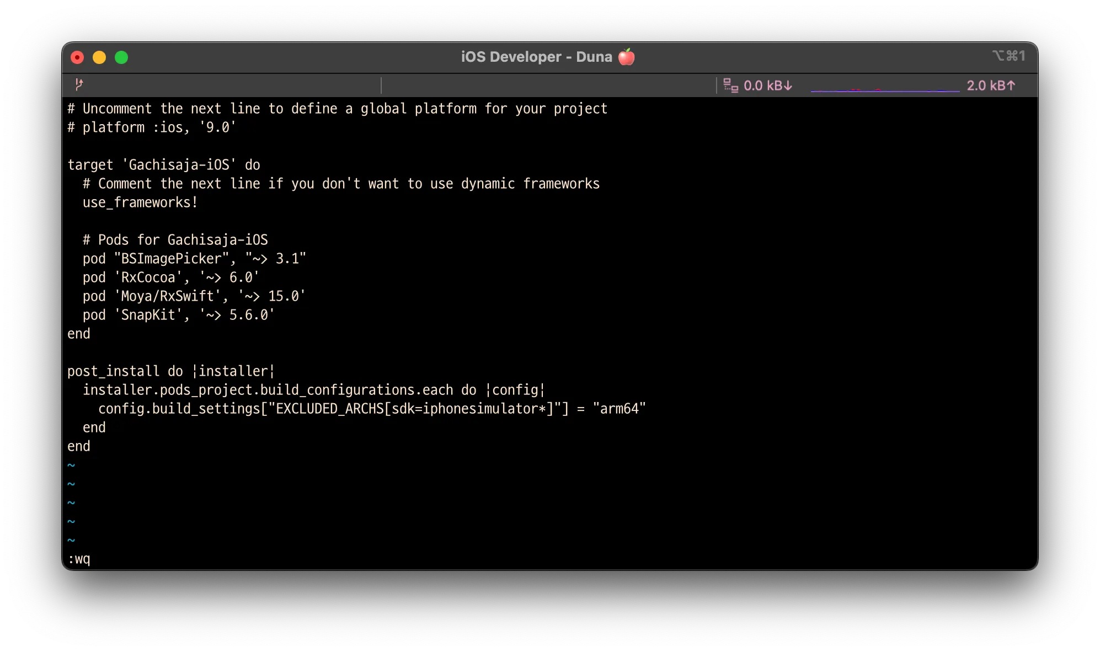Image resolution: width=1100 pixels, height=652 pixels.
Task: Click the upload speed 2.0 kB indicator
Action: pos(991,85)
